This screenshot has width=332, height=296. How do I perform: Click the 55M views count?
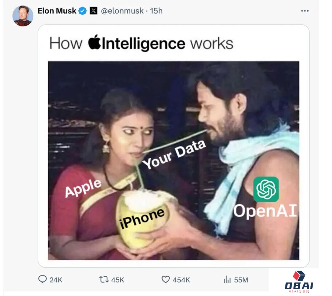pyautogui.click(x=241, y=280)
